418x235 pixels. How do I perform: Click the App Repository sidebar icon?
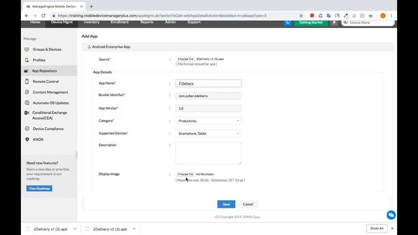click(x=26, y=71)
